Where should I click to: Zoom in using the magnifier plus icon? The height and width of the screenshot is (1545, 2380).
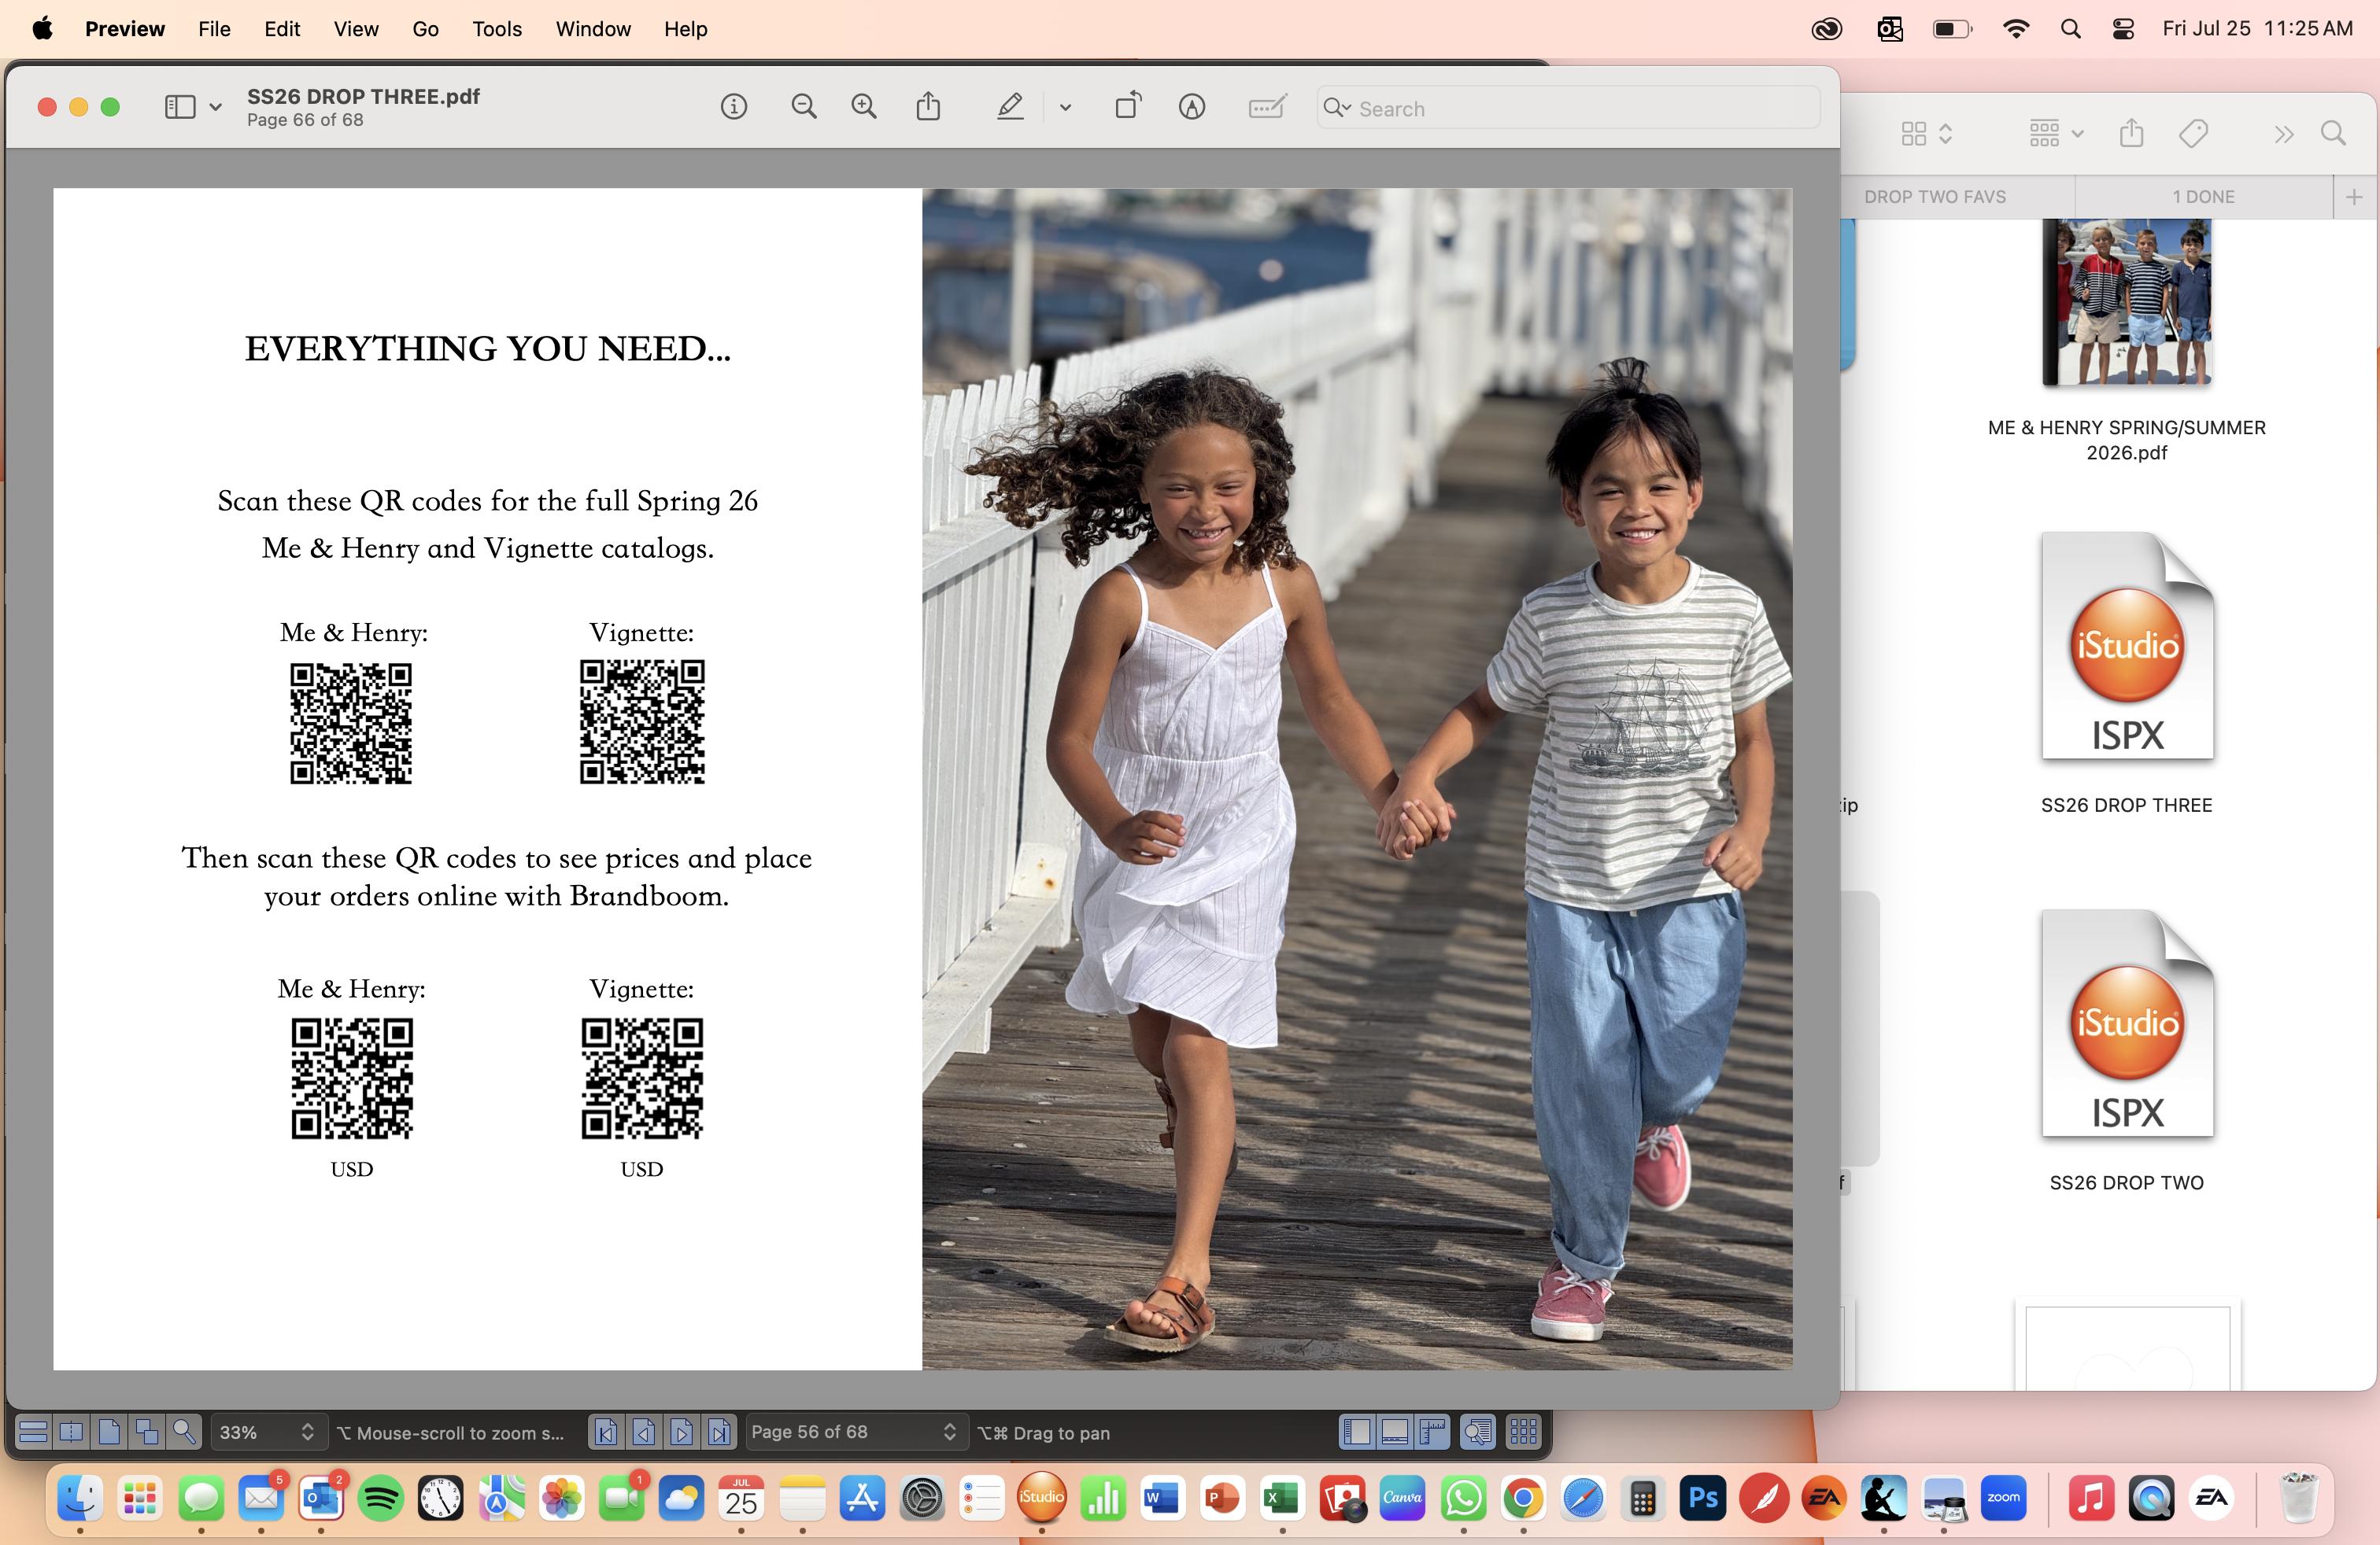(864, 107)
